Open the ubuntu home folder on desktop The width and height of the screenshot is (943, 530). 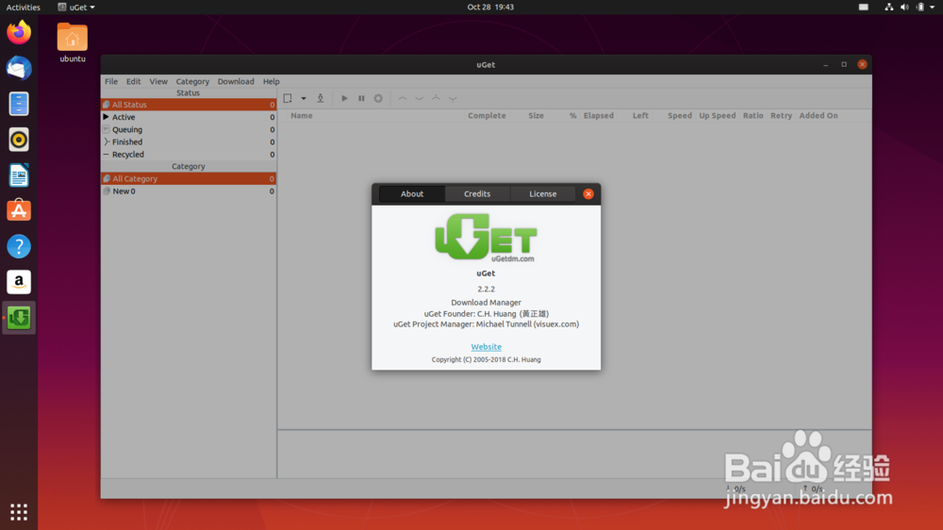(73, 42)
